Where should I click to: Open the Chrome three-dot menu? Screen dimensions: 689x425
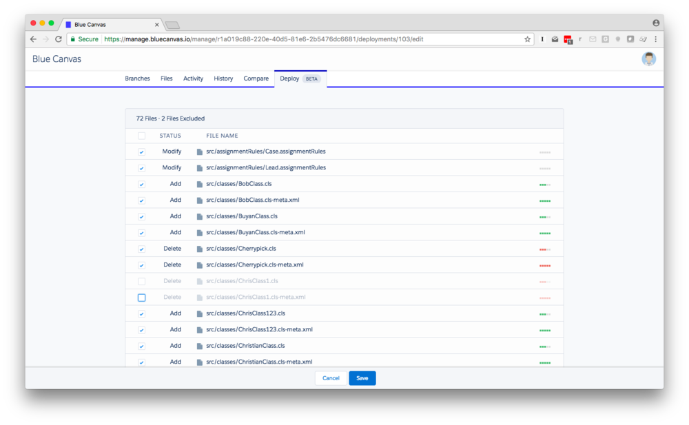point(656,39)
